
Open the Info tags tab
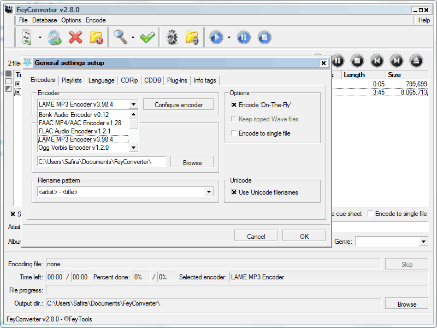click(x=205, y=80)
